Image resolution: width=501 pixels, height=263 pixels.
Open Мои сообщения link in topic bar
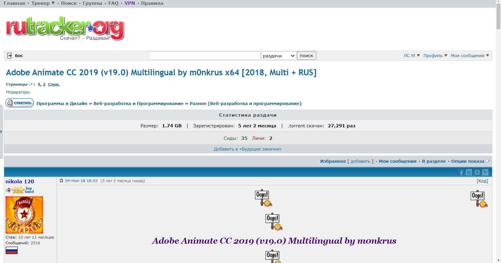(398, 161)
